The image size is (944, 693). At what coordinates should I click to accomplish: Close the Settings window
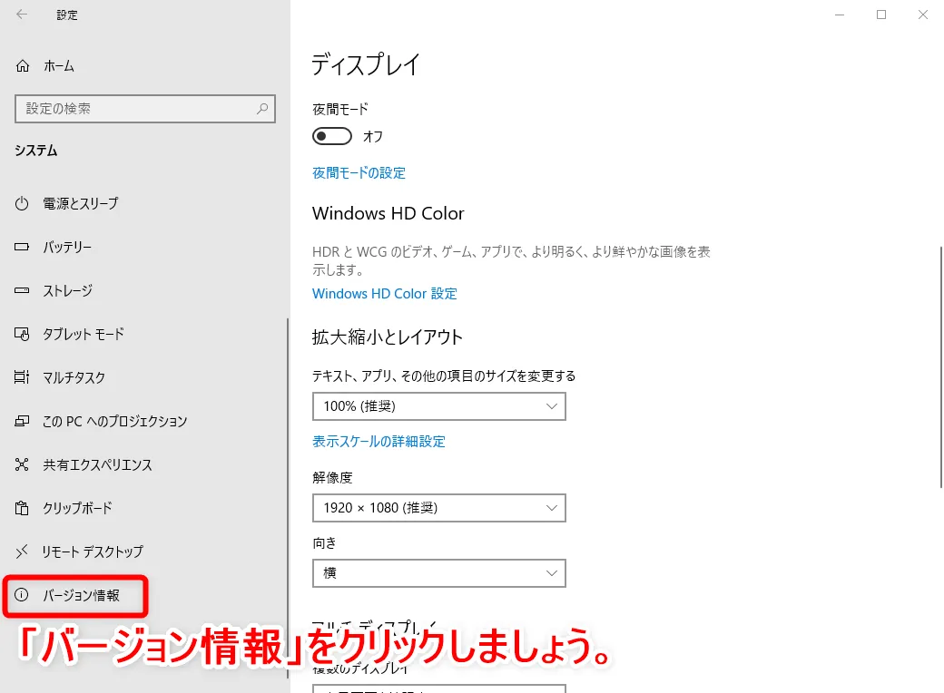pos(923,15)
